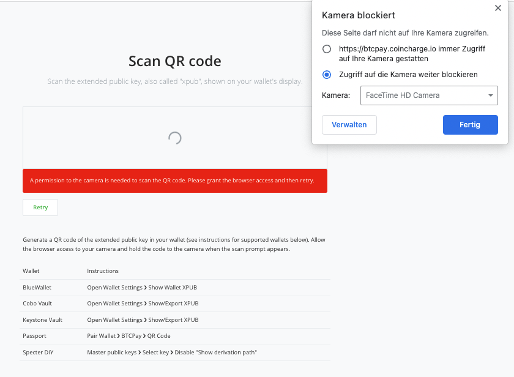Image resolution: width=514 pixels, height=377 pixels.
Task: Click the Kamera dropdown arrow
Action: 490,95
